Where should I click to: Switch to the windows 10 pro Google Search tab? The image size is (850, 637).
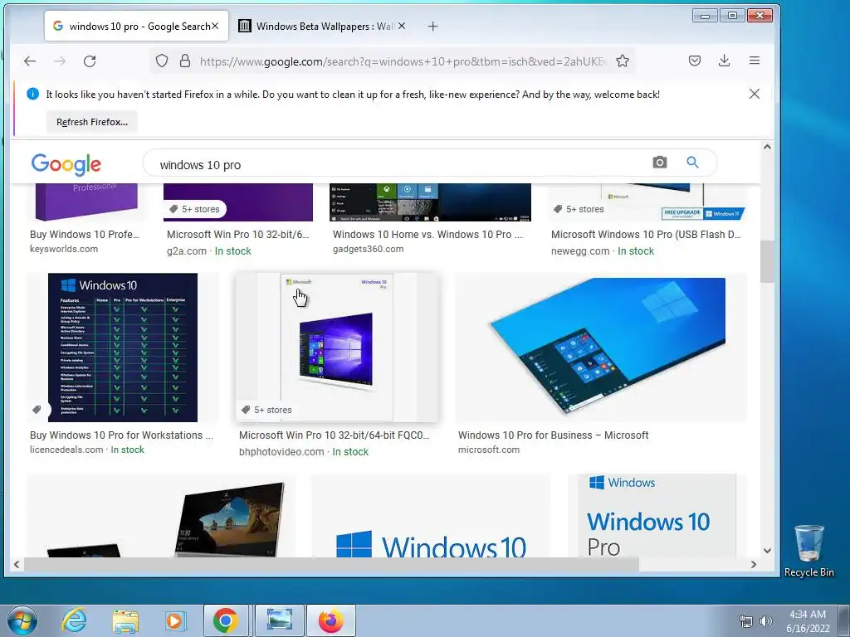(136, 26)
